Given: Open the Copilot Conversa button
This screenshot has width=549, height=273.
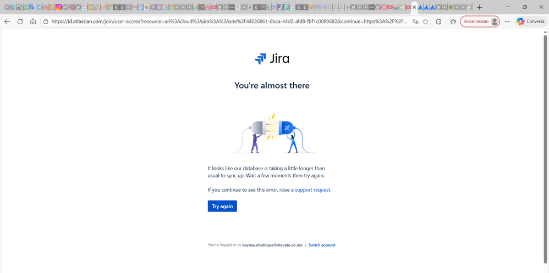Looking at the screenshot, I should (530, 21).
